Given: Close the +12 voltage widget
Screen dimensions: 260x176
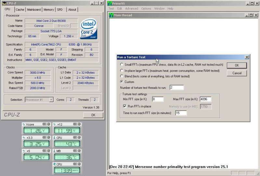Looking at the screenshot, I should pos(79,124).
